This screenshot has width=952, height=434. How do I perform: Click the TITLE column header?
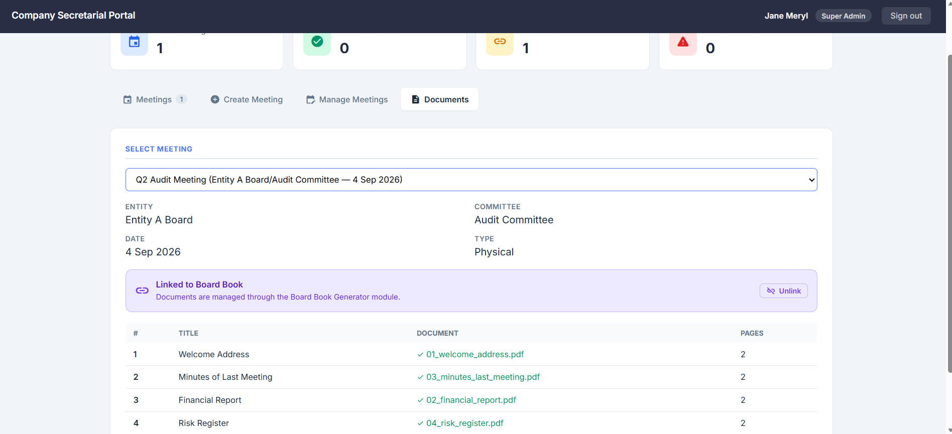pos(188,333)
